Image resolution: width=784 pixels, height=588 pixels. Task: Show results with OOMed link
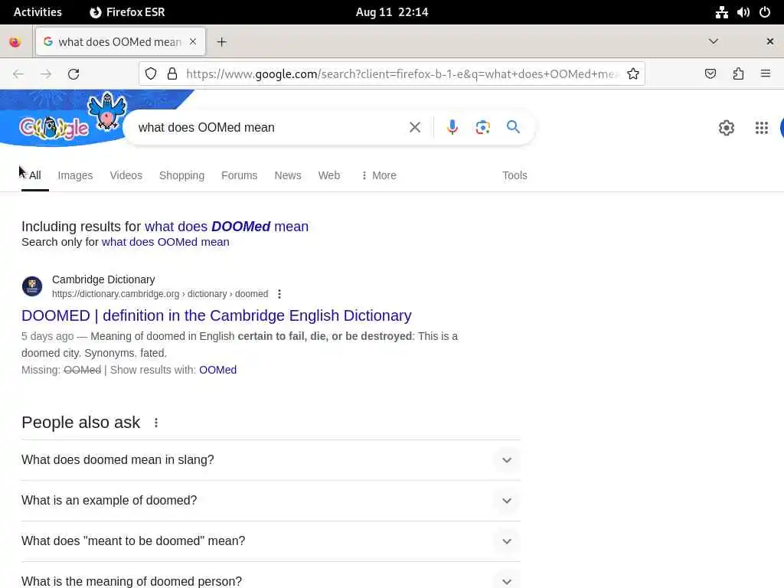tap(217, 370)
